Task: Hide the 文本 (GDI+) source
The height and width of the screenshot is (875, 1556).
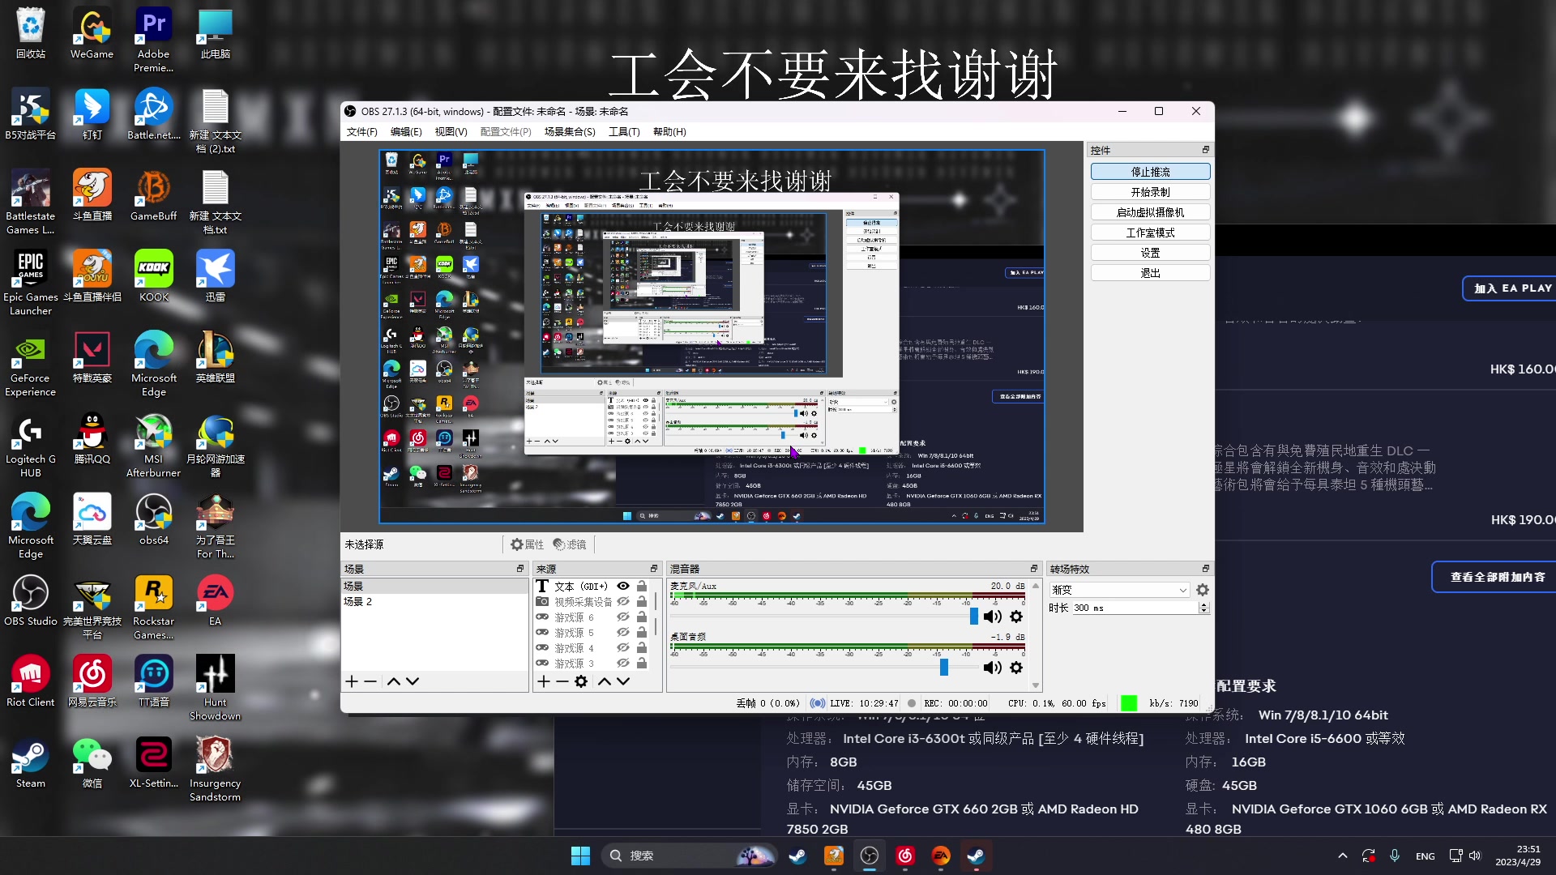Action: pos(623,586)
